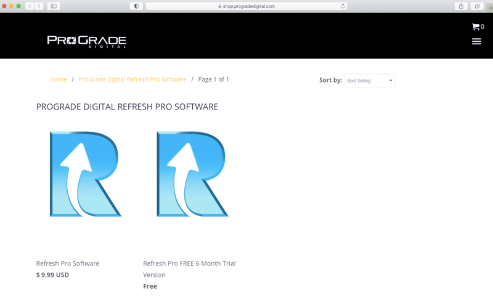Screen dimensions: 493x301
Task: Open the Sort by Best Selling dropdown
Action: (370, 81)
